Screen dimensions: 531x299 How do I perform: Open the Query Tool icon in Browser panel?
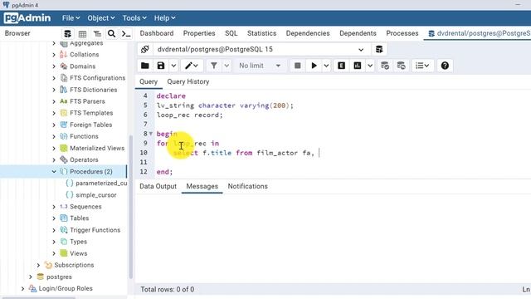click(x=68, y=33)
